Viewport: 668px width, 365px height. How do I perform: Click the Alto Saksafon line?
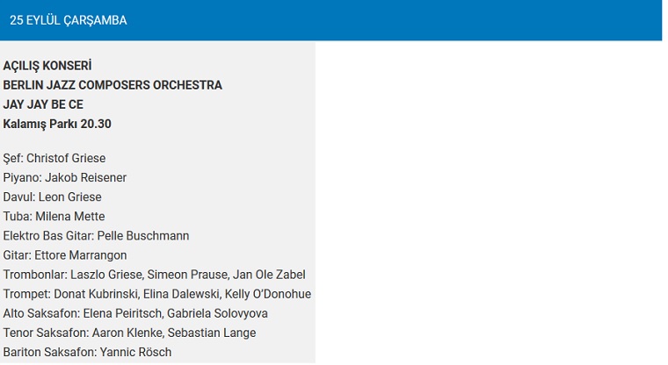tap(135, 313)
